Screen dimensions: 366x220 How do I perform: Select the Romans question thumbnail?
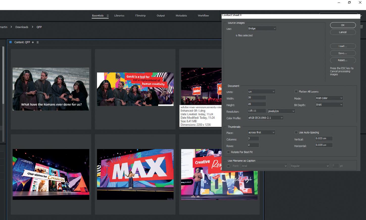[x=51, y=89]
